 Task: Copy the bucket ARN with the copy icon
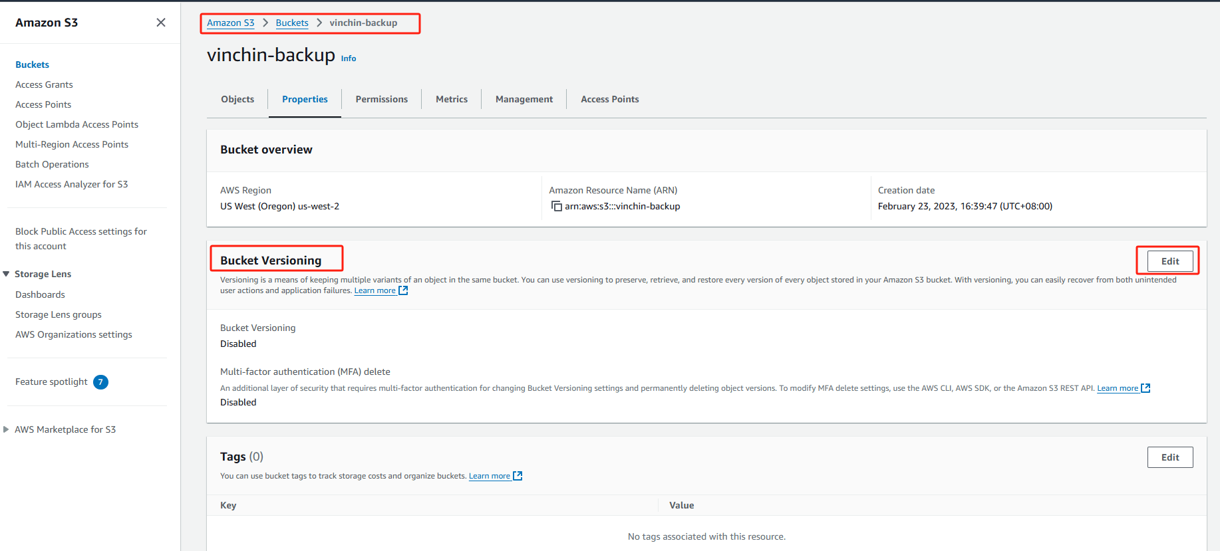tap(557, 206)
